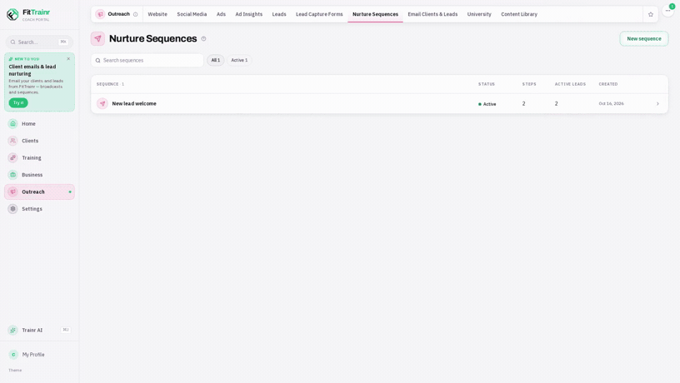Click the 'Client emails & lead nurturing' heading
The height and width of the screenshot is (383, 680).
(32, 70)
